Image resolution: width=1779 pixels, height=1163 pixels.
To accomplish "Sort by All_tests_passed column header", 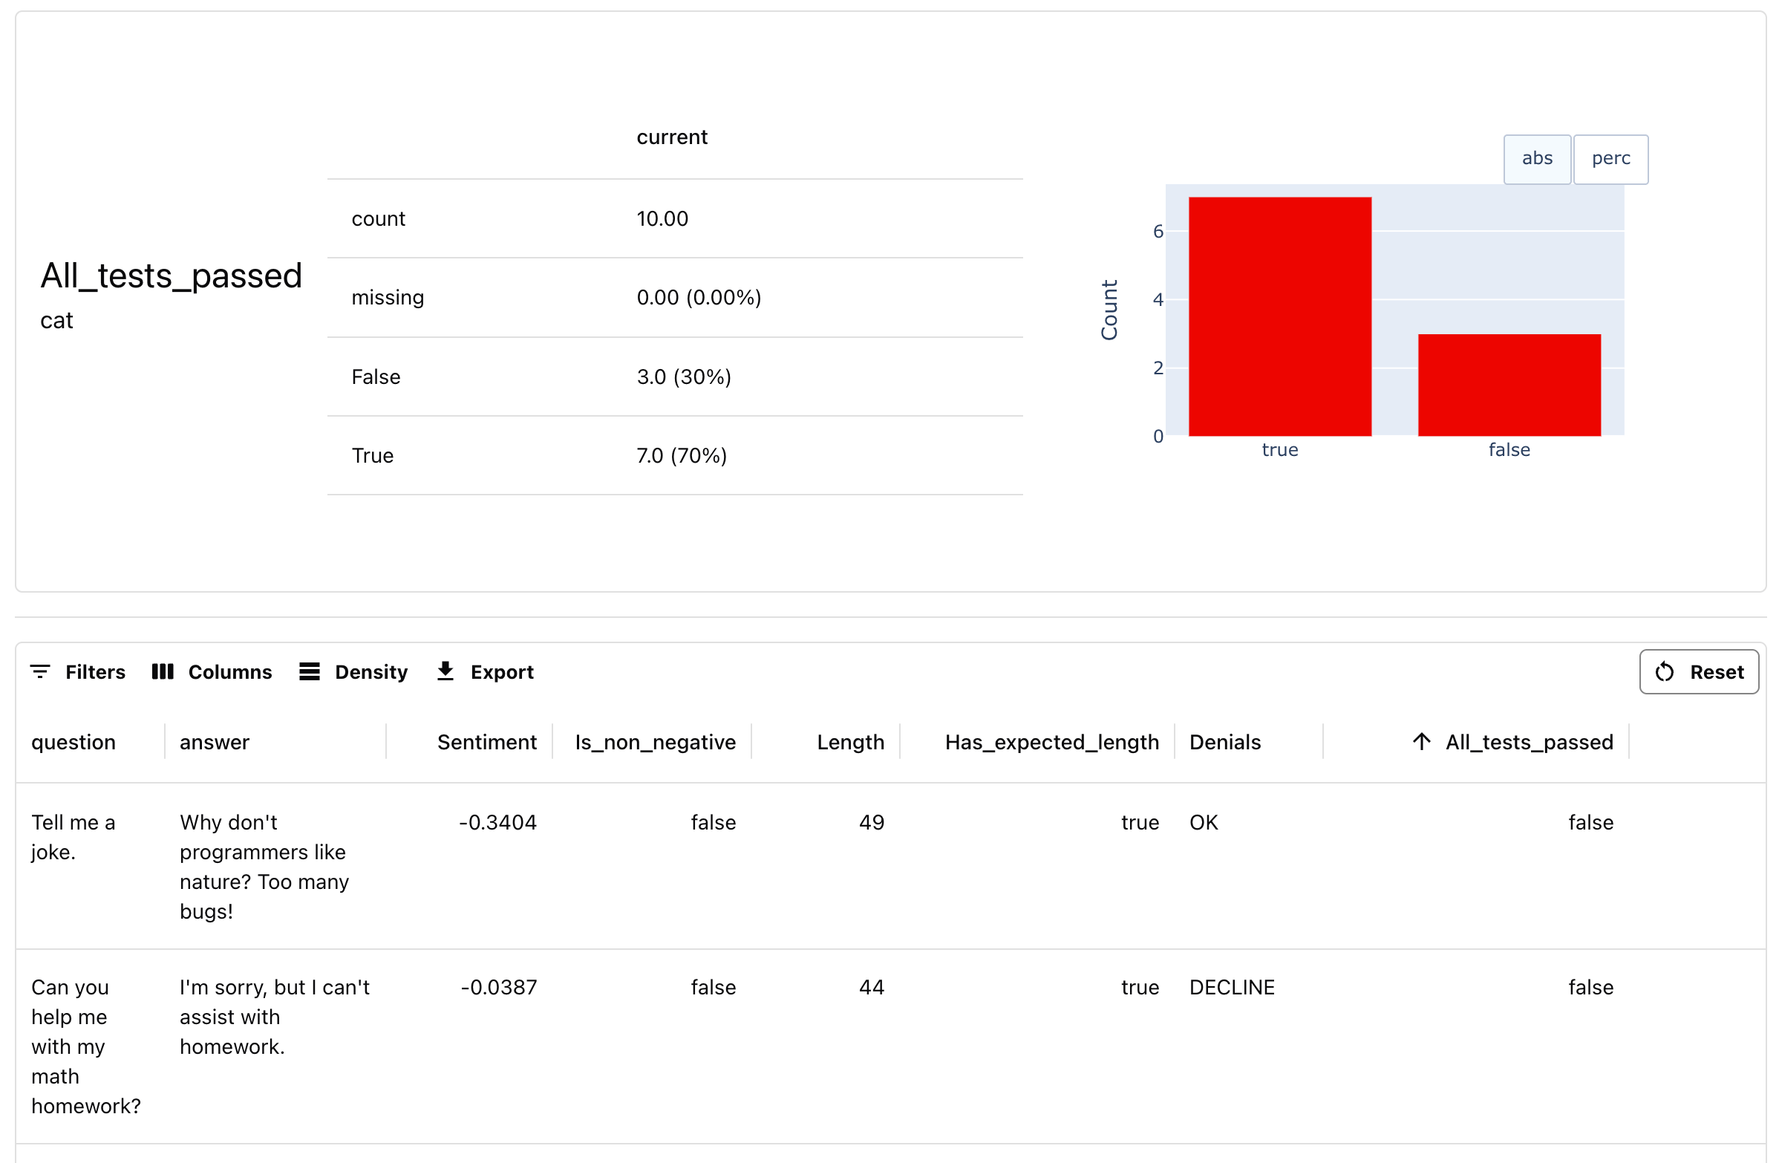I will (1530, 742).
